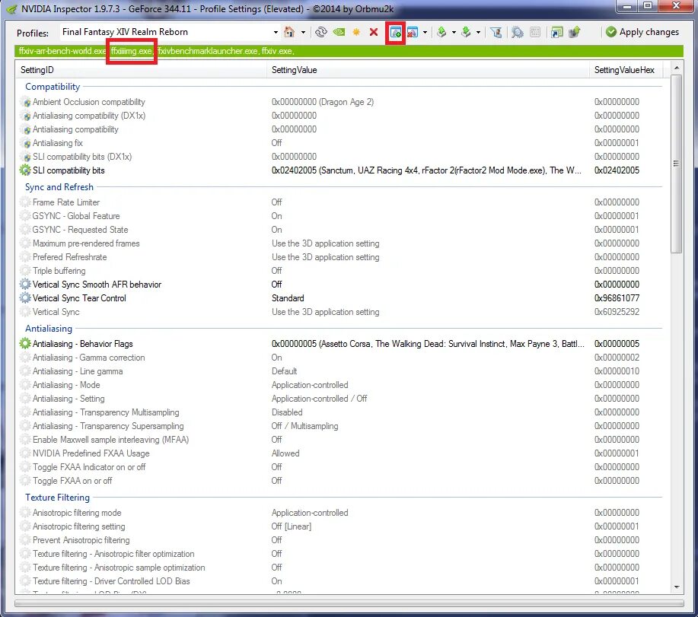Click the vertical scrollbar up arrow

point(676,68)
